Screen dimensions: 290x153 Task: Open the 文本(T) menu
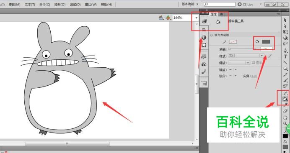pyautogui.click(x=30, y=5)
